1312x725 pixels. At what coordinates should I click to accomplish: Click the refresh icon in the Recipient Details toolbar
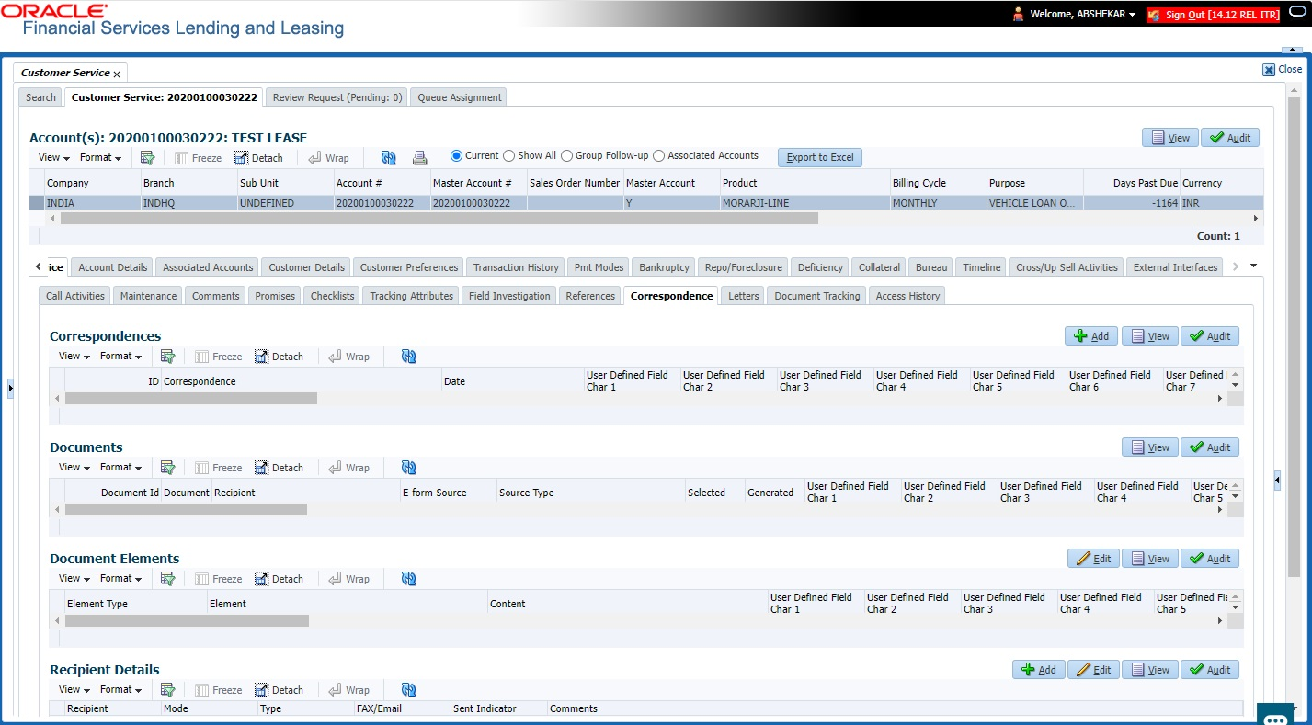pyautogui.click(x=409, y=690)
